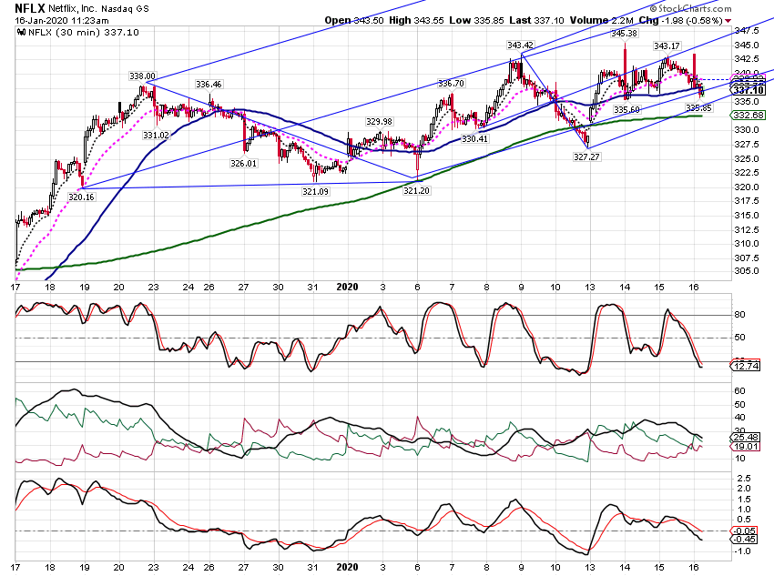Viewport: 774px width, 576px height.
Task: Select the 331.02 price label
Action: 156,135
